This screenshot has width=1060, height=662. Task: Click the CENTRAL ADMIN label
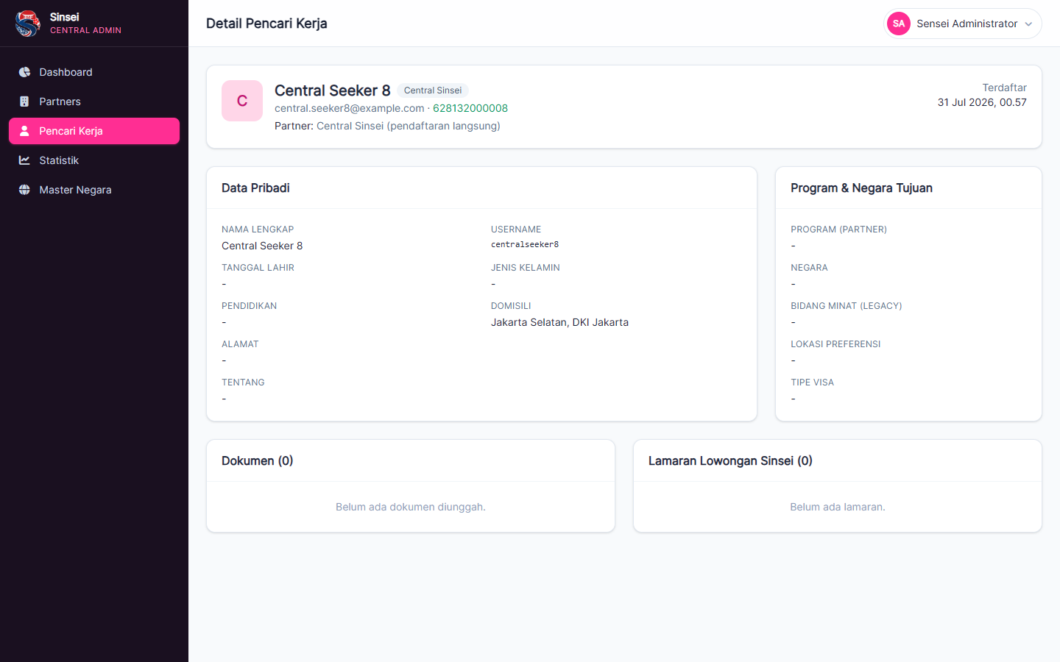85,30
